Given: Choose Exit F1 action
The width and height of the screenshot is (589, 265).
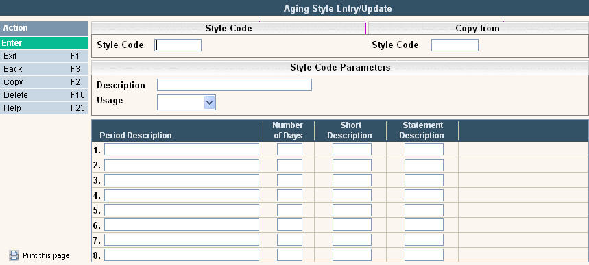Looking at the screenshot, I should (44, 56).
